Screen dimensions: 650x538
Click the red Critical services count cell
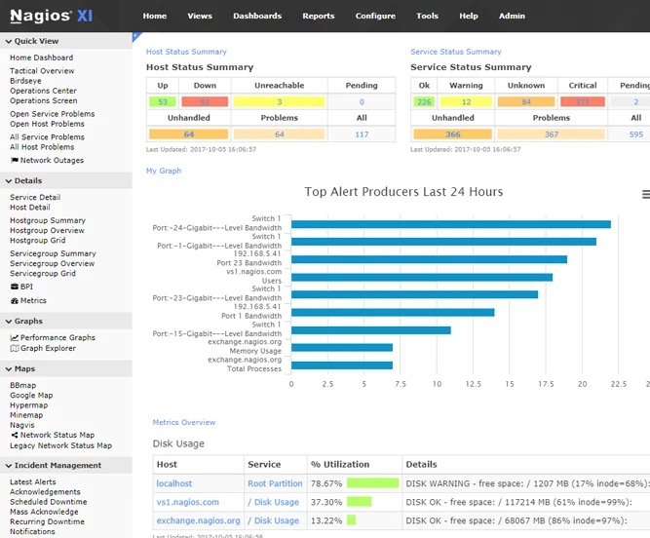pyautogui.click(x=583, y=102)
